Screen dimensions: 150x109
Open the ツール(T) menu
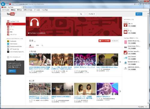click(37, 10)
